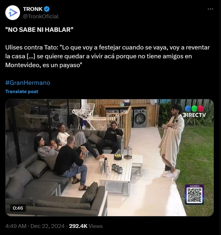Play the embedded video
Image resolution: width=221 pixels, height=235 pixels.
coord(109,158)
